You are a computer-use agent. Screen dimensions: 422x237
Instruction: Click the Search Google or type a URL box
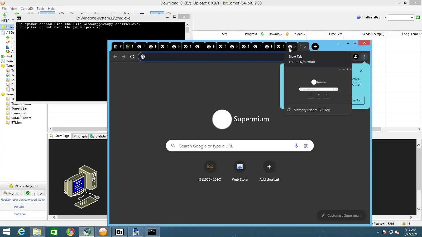240,146
